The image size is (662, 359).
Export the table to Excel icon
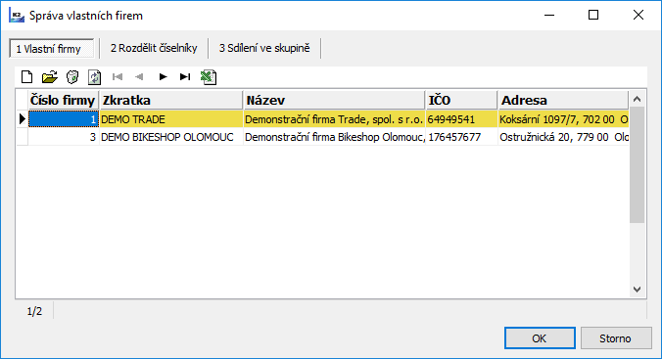209,76
